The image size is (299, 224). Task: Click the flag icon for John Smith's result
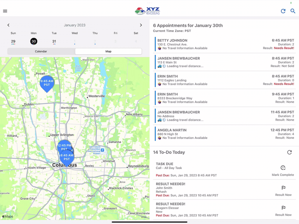283,188
